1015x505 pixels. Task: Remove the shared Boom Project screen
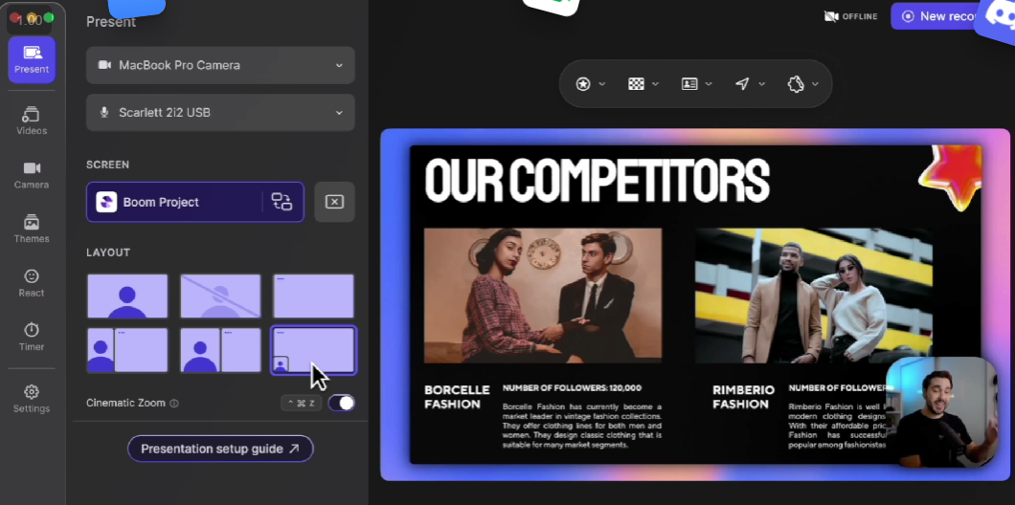tap(334, 202)
